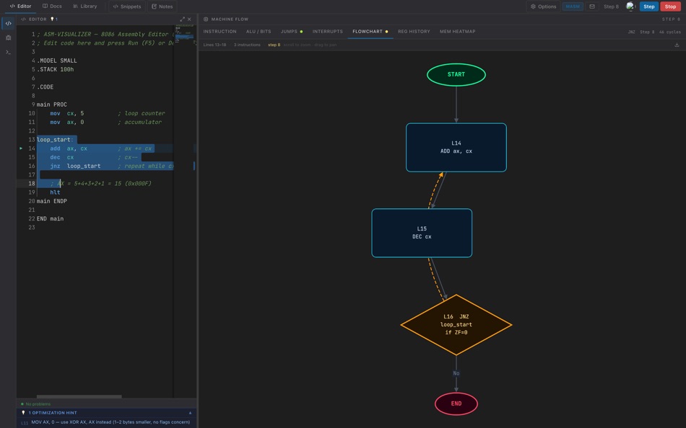Click the red Stop button

point(670,6)
